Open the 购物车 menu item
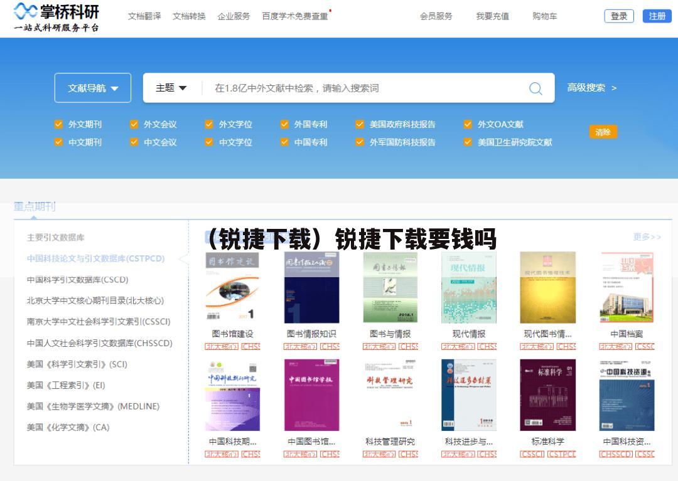This screenshot has height=481, width=678. point(544,16)
